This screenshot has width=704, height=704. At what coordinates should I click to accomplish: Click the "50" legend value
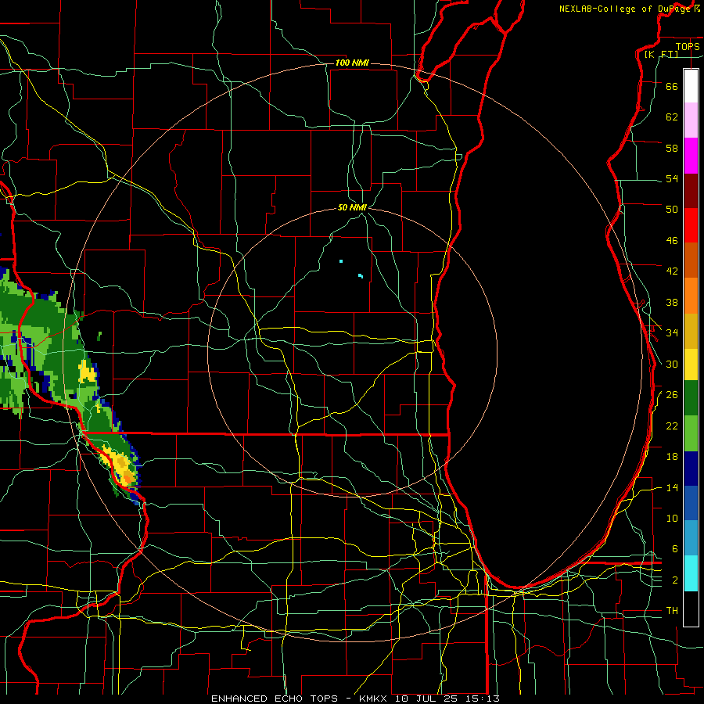pyautogui.click(x=672, y=209)
